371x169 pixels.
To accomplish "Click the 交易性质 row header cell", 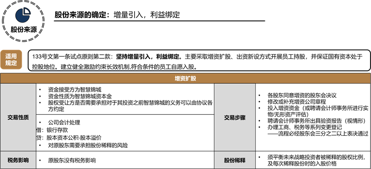I will [x=18, y=117].
